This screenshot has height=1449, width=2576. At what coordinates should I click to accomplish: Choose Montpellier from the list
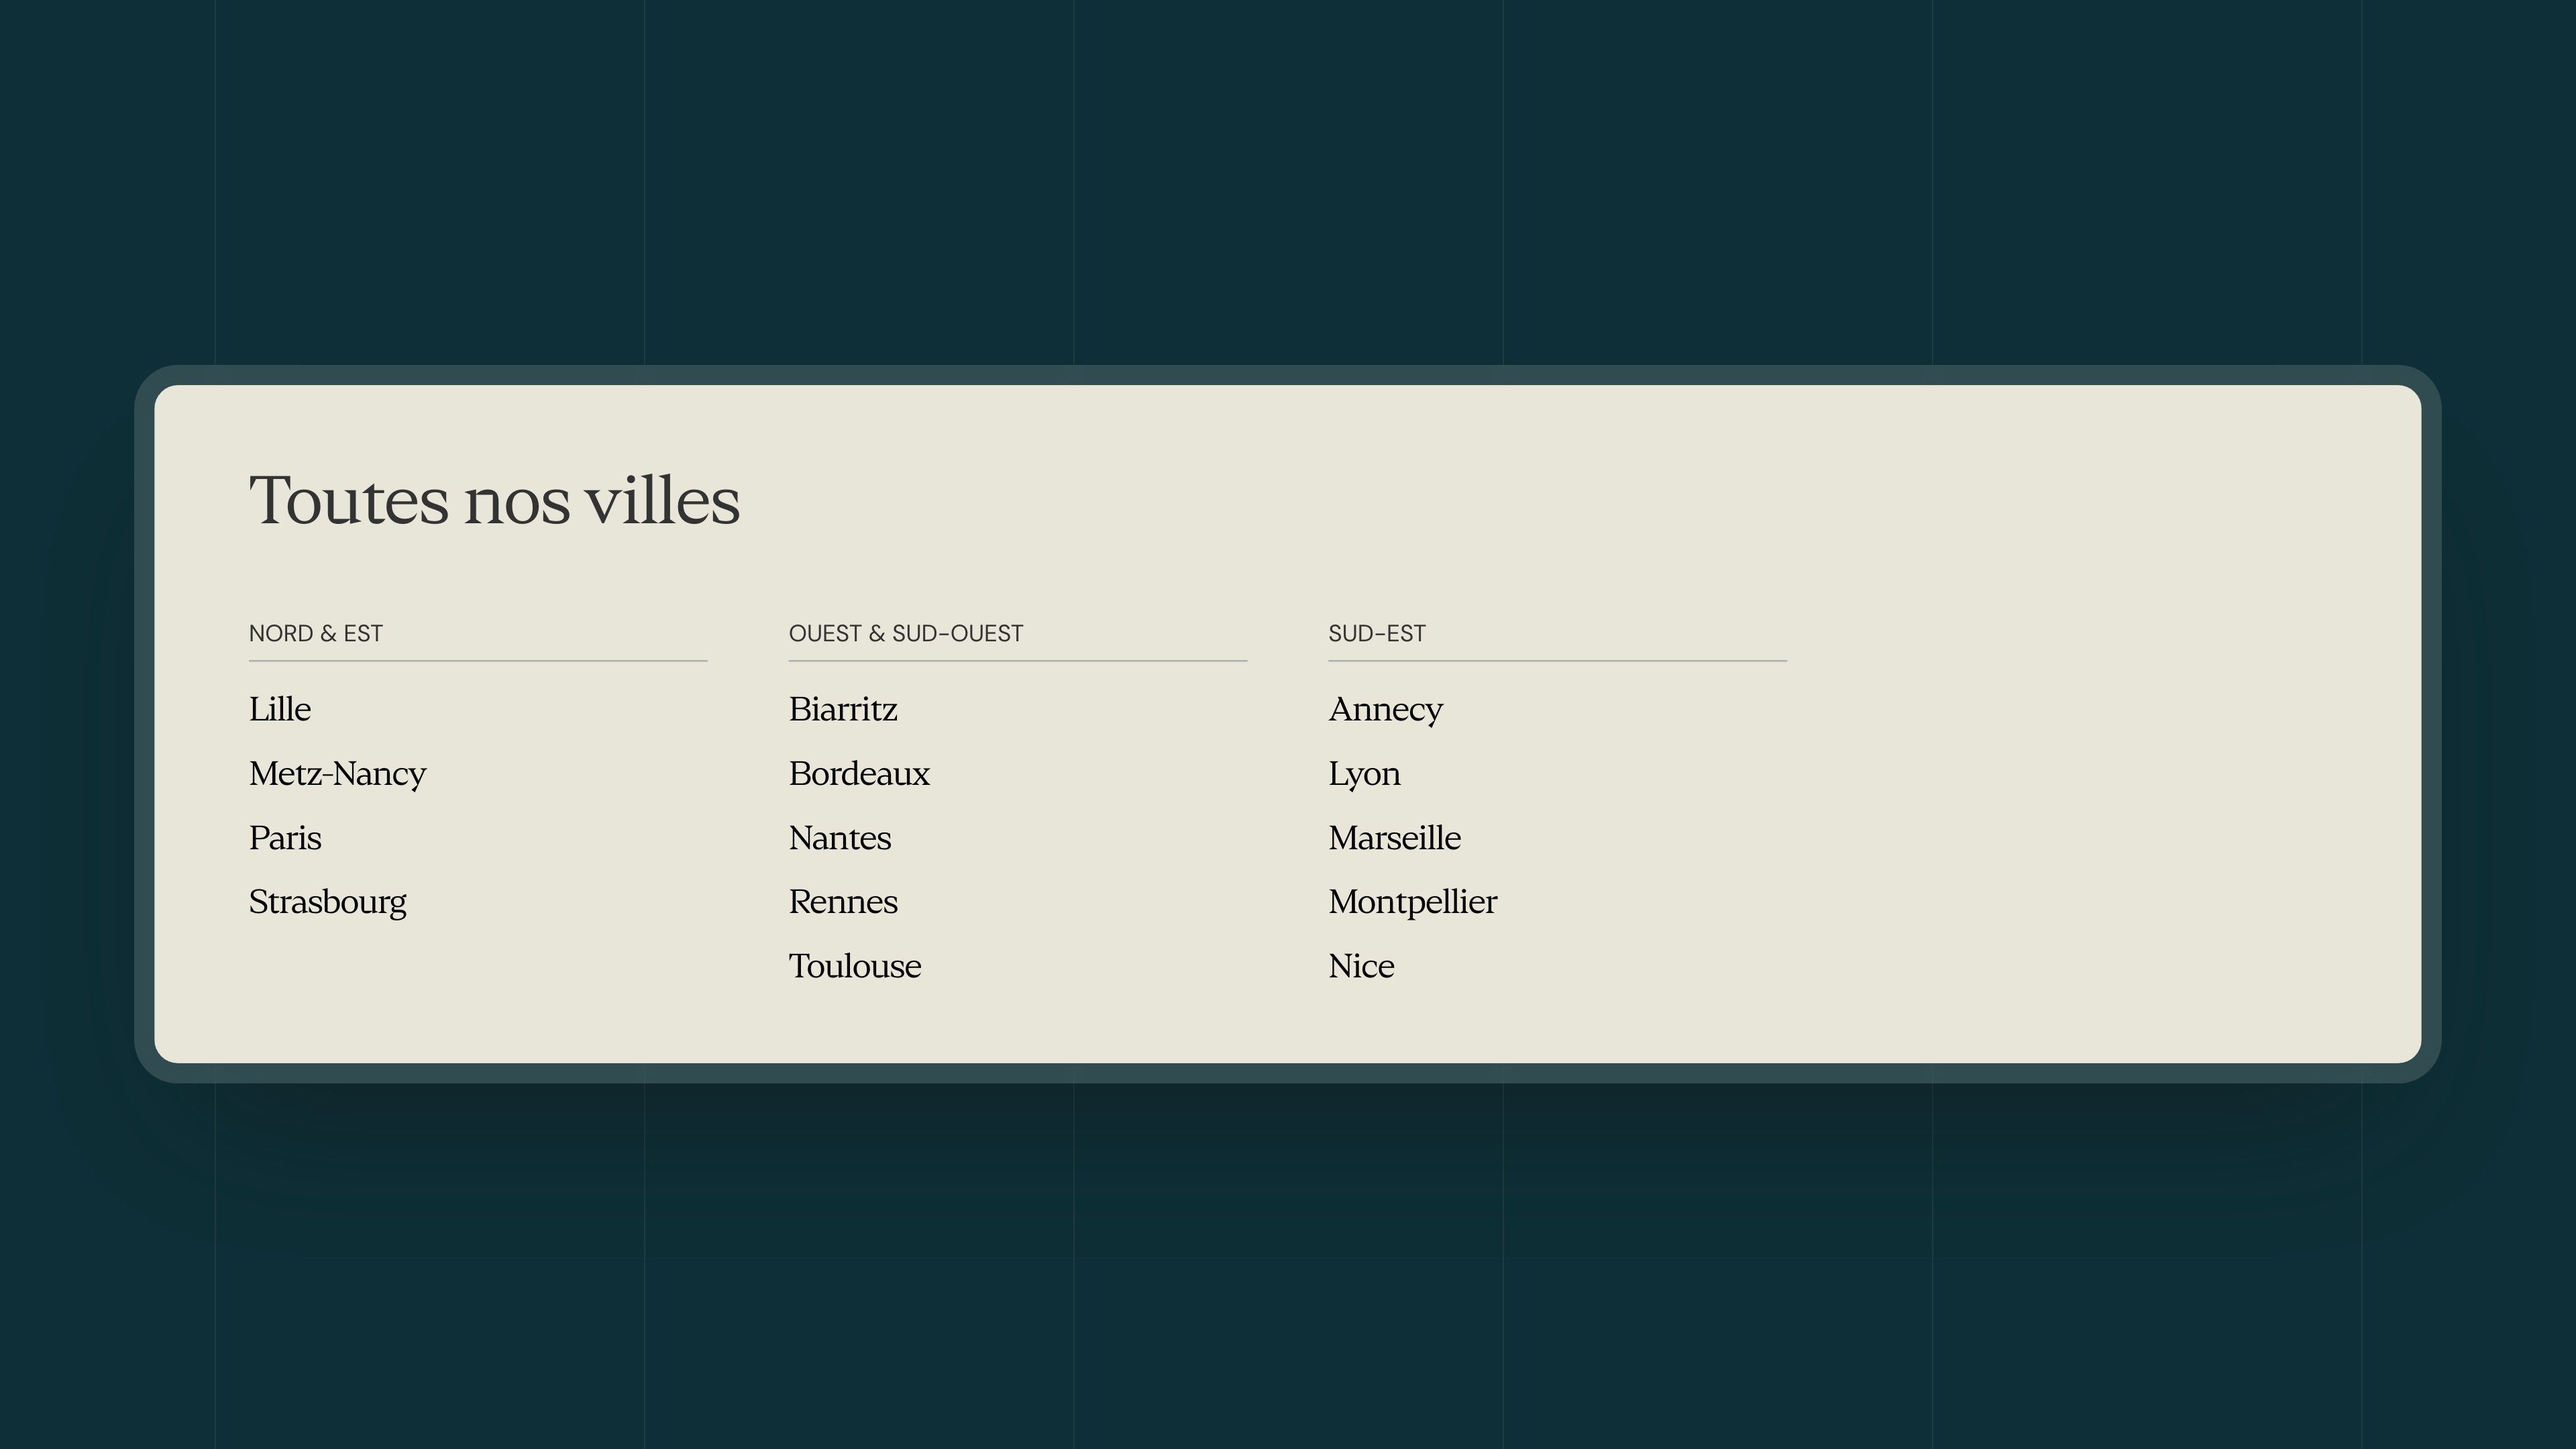(1413, 902)
